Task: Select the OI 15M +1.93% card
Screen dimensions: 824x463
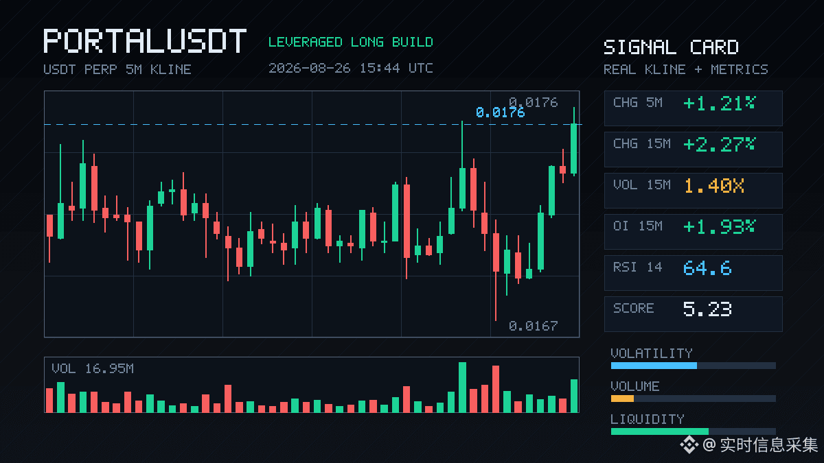Action: (x=694, y=231)
